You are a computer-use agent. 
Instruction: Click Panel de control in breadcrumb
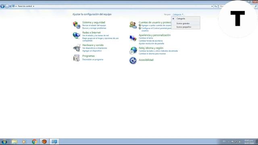tap(25, 6)
